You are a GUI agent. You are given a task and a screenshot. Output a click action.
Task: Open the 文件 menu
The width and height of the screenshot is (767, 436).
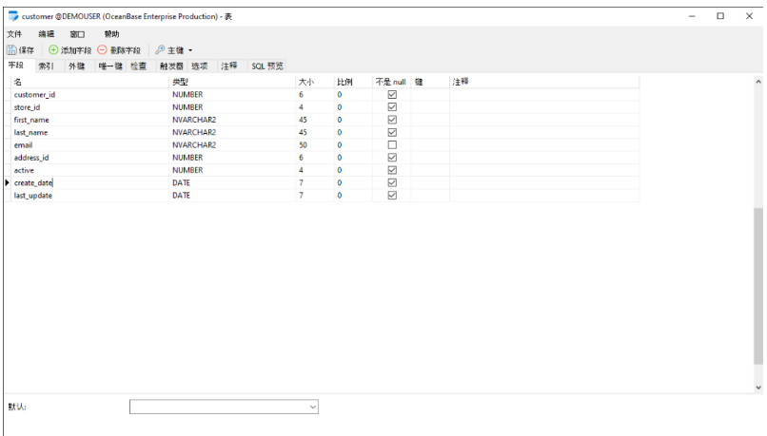(x=14, y=34)
